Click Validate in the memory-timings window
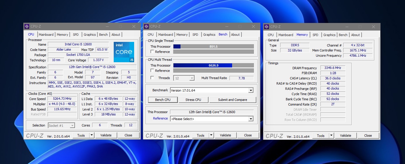This screenshot has height=164, width=405. coord(346,136)
